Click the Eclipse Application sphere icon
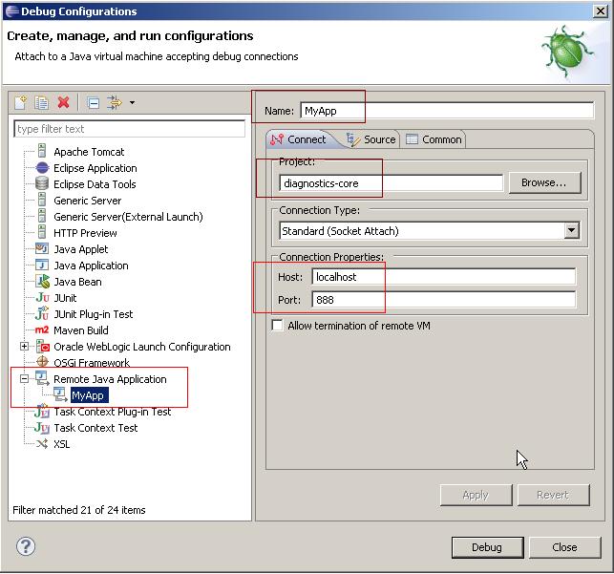 pyautogui.click(x=42, y=168)
